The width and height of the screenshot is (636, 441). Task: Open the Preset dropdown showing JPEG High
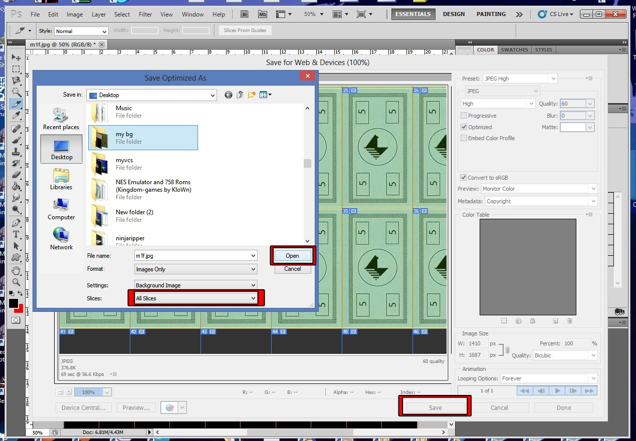pos(520,79)
